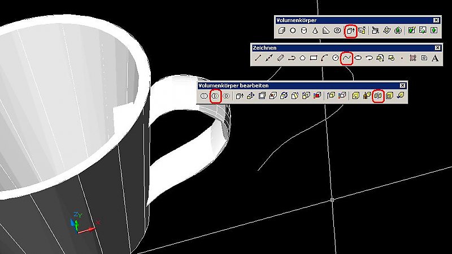452x254 pixels.
Task: Select the Line tool in Zeichnen
Action: [258, 58]
